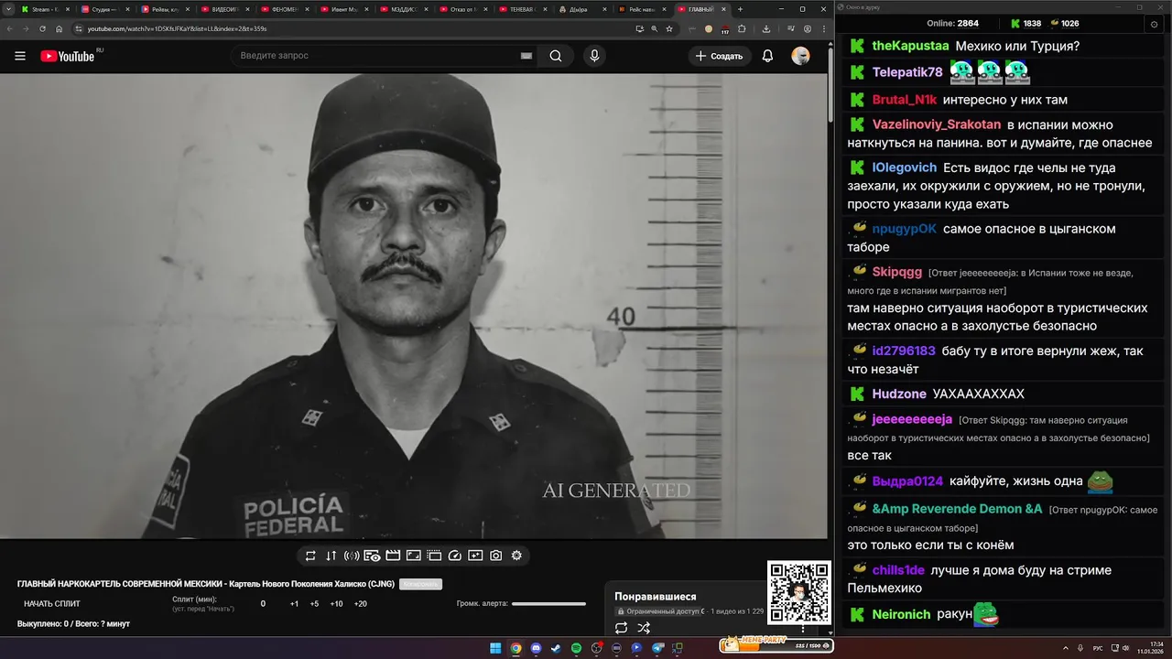Viewport: 1172px width, 659px height.
Task: Switch to the ФЕНОМЕН browser tab
Action: (283, 9)
